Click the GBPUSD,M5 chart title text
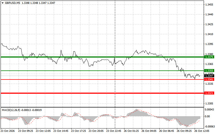 (x=12, y=3)
